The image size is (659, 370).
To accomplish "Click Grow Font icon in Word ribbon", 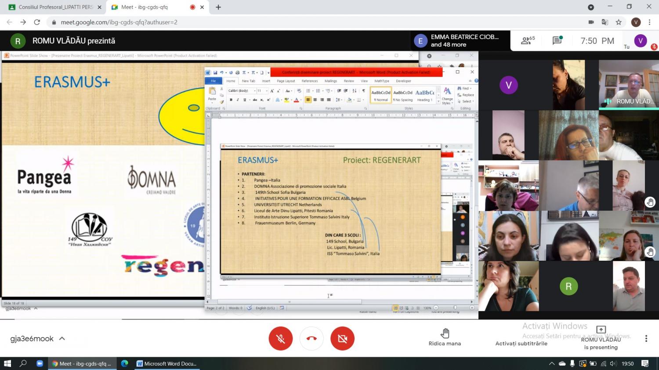I will [272, 91].
